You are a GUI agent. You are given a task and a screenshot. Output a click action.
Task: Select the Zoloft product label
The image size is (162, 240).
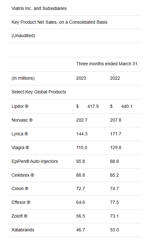click(x=20, y=216)
